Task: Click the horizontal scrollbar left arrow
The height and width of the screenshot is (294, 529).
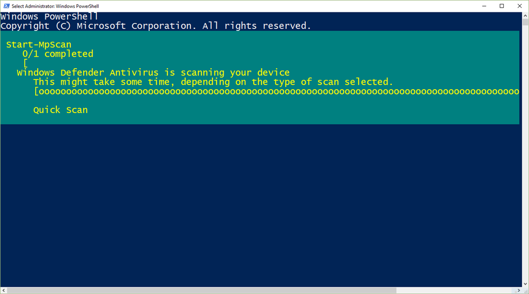Action: pyautogui.click(x=4, y=290)
